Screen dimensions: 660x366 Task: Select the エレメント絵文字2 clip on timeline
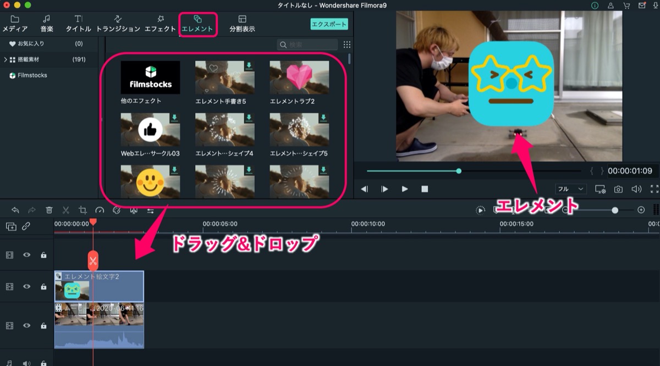click(99, 286)
